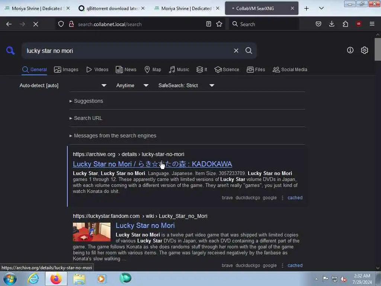
Task: Open the extensions puzzle icon
Action: tap(345, 24)
